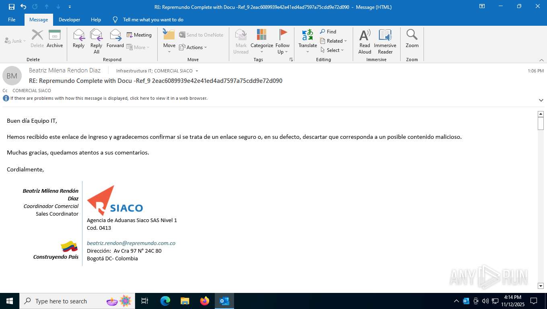Screen dimensions: 547x309
Task: Go to previous item with the up arrow
Action: coord(47,7)
